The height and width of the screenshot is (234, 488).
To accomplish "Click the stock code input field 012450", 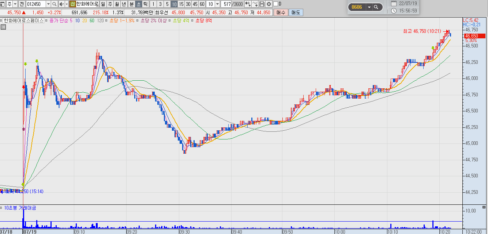I will coord(36,4).
